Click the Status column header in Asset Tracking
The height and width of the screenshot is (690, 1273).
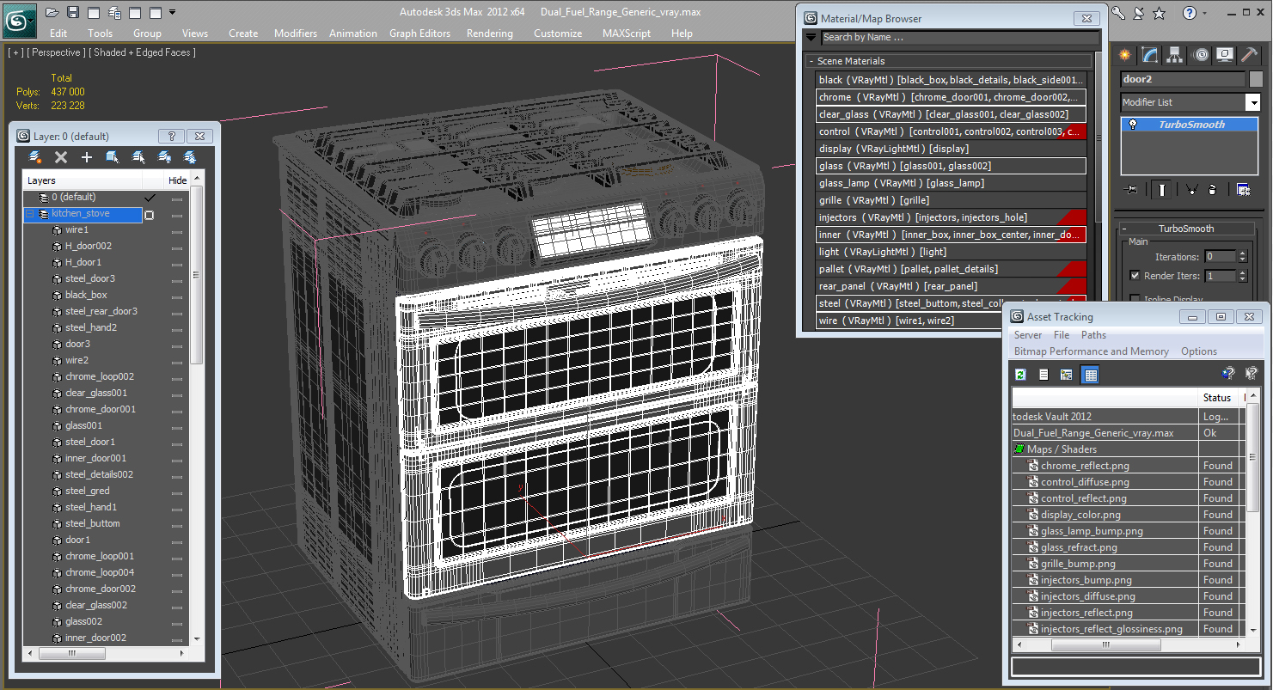[x=1217, y=398]
